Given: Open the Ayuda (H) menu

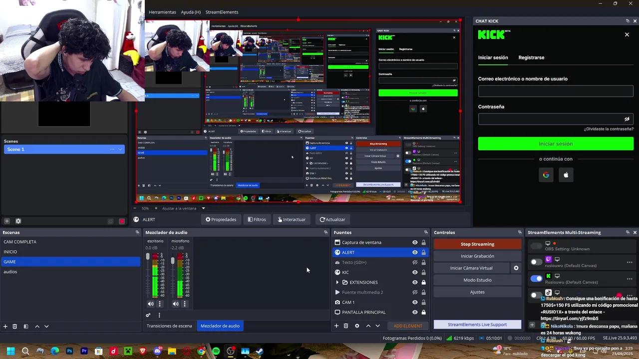Looking at the screenshot, I should coord(191,12).
